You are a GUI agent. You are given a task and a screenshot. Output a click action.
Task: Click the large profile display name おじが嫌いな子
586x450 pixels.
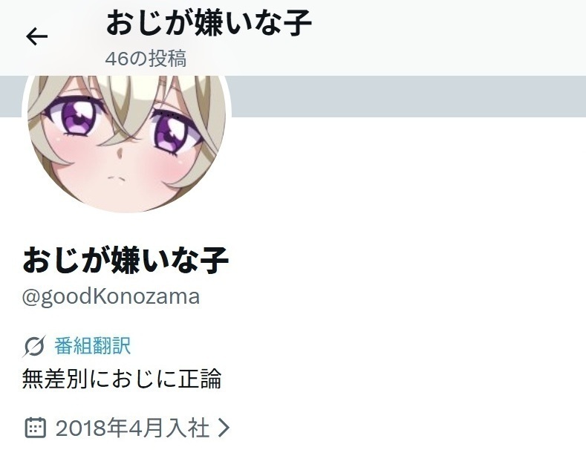click(126, 260)
